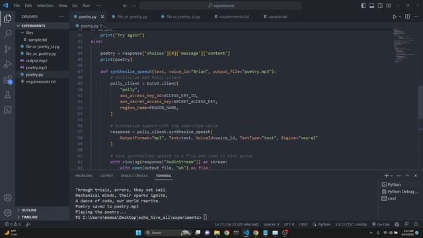
Task: Expand the TIMELINE section
Action: (42, 217)
